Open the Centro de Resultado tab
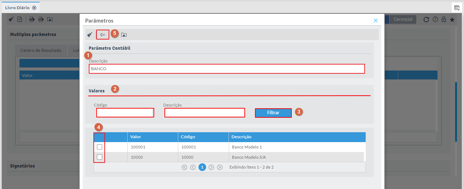The width and height of the screenshot is (464, 189). pyautogui.click(x=41, y=50)
